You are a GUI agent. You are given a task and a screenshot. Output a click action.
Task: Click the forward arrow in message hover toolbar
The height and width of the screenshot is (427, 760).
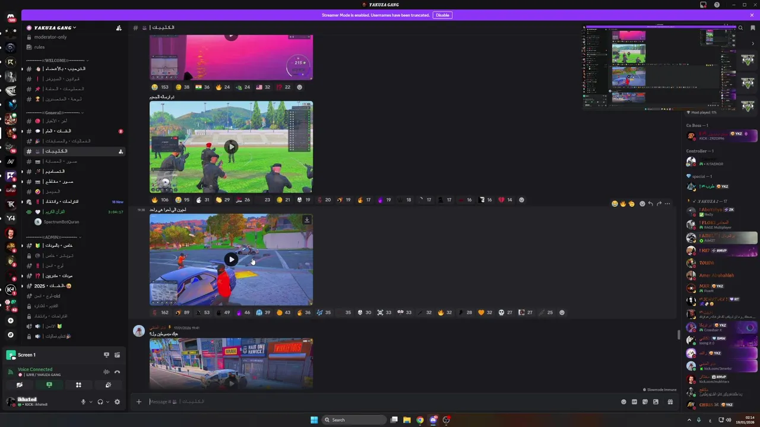[x=658, y=203]
